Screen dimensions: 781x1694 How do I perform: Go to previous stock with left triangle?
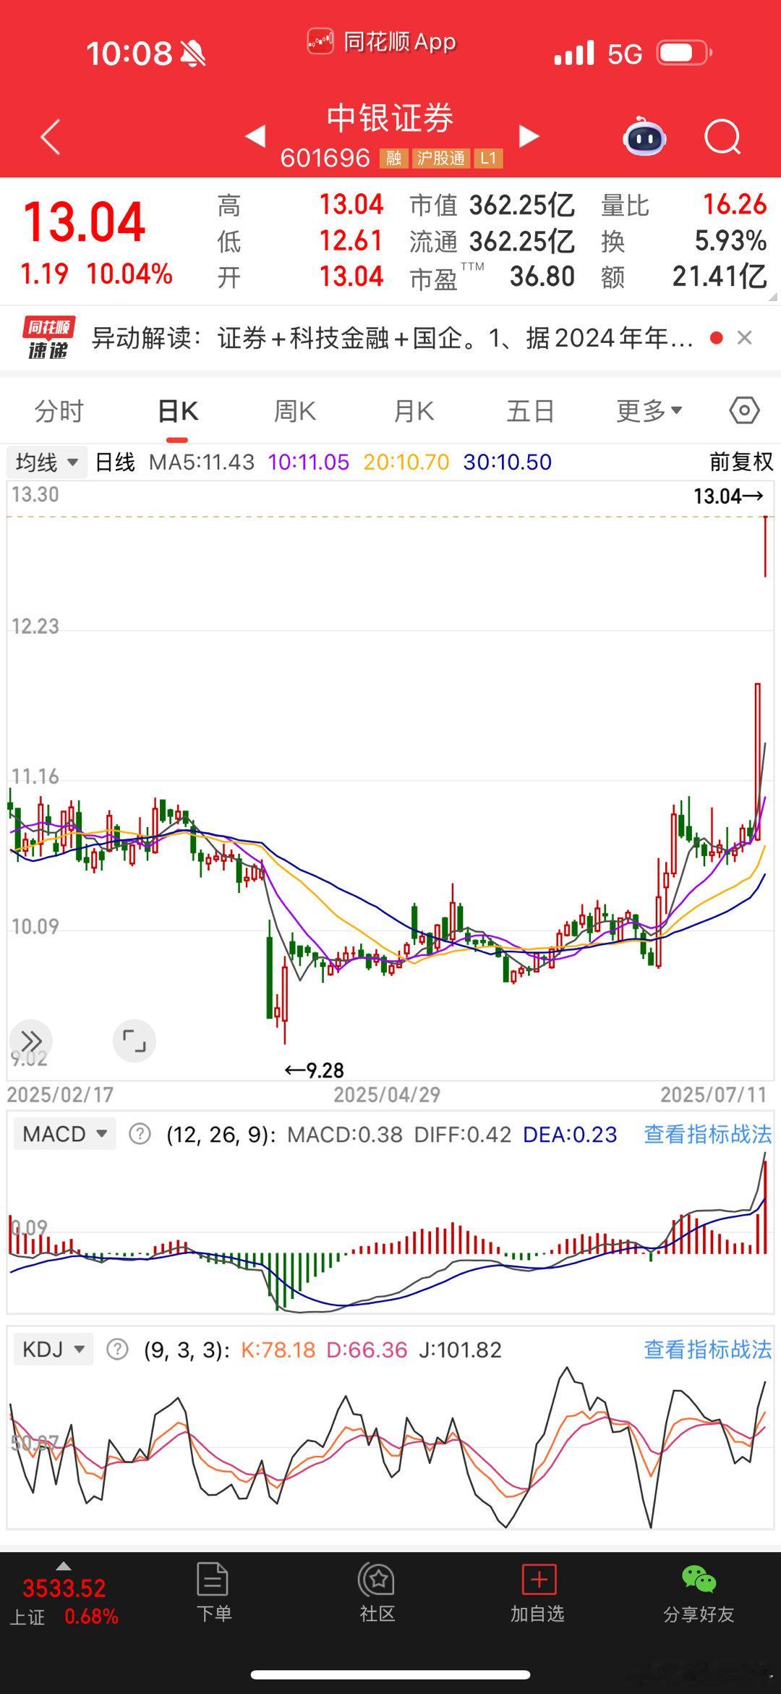[x=255, y=135]
